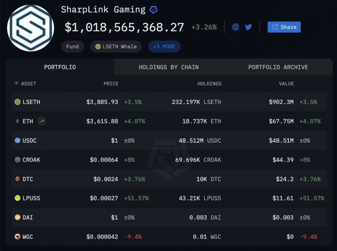Open the website globe icon
Screen dimensions: 337x251
(236, 27)
